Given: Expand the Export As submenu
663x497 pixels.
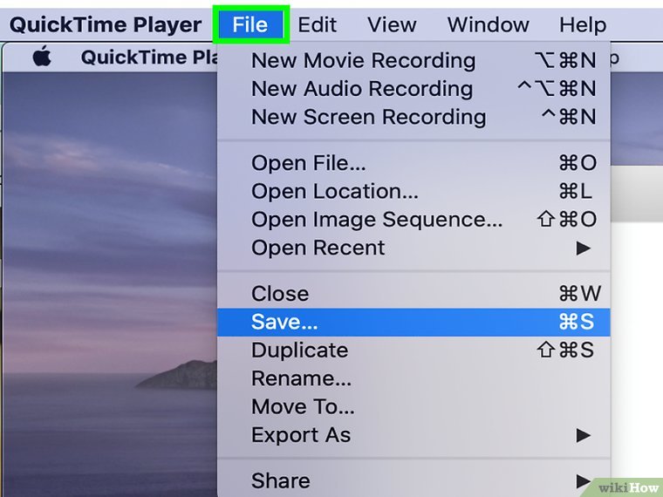Looking at the screenshot, I should coord(300,435).
